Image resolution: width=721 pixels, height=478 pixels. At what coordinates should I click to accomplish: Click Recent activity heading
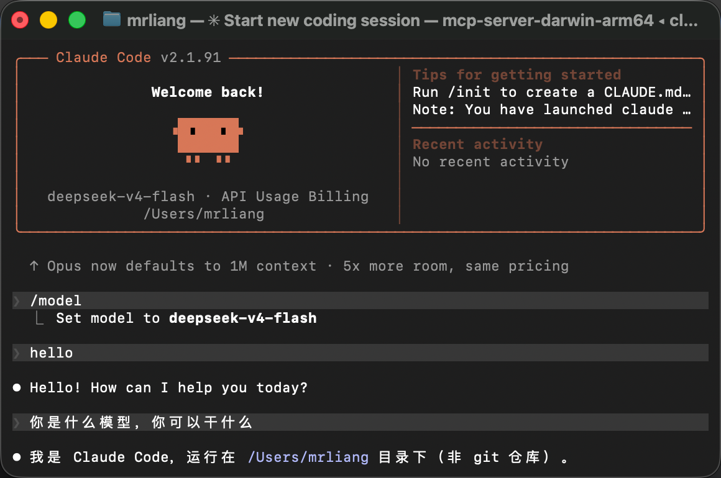pyautogui.click(x=478, y=144)
